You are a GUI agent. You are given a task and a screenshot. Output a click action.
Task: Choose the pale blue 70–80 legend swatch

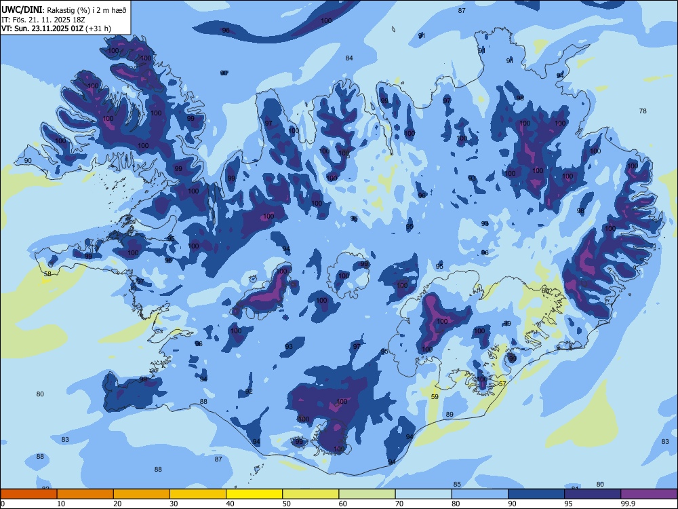click(x=423, y=494)
